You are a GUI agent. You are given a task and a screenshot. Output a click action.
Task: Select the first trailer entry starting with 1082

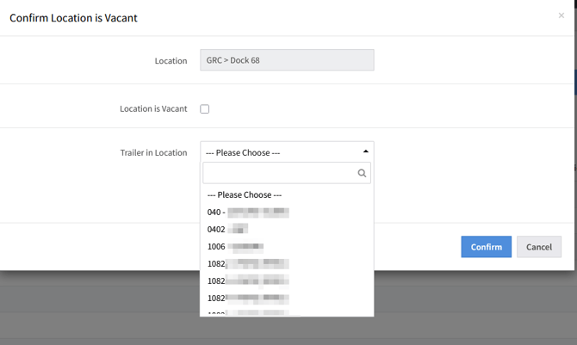248,263
